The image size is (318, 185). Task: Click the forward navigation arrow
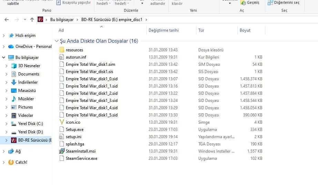tap(17, 20)
